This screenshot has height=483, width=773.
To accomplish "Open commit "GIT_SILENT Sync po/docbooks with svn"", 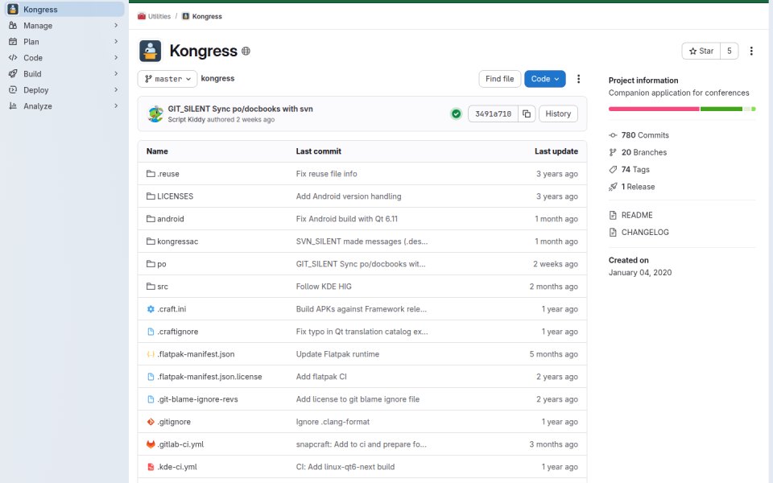I will 240,109.
